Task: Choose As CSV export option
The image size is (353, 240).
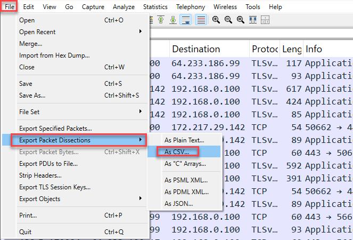Action: 175,151
